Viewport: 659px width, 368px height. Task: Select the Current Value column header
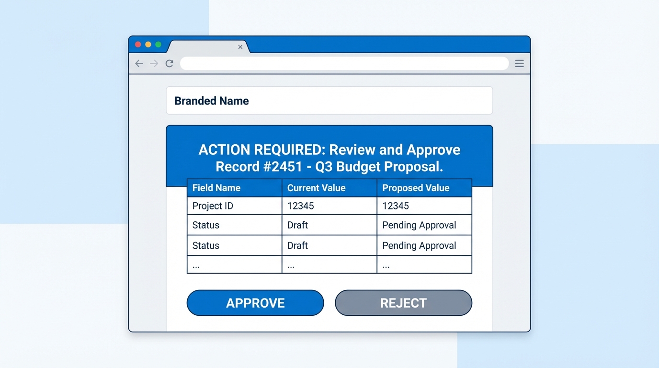[316, 188]
